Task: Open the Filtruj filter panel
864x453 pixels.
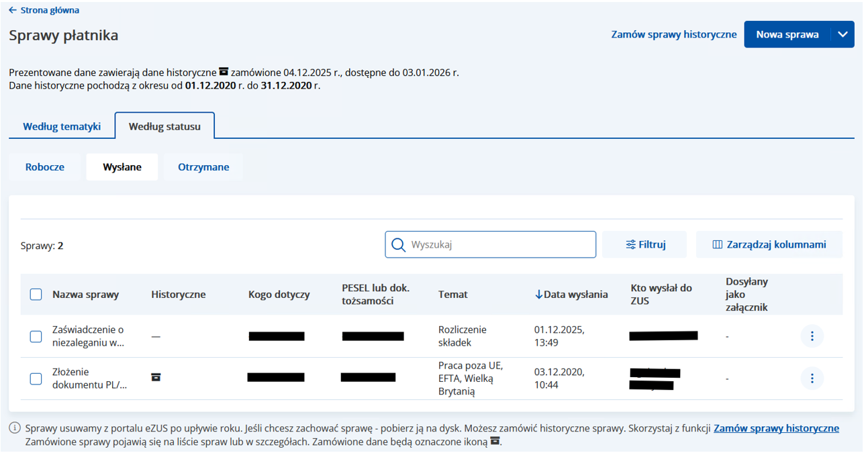Action: tap(644, 245)
